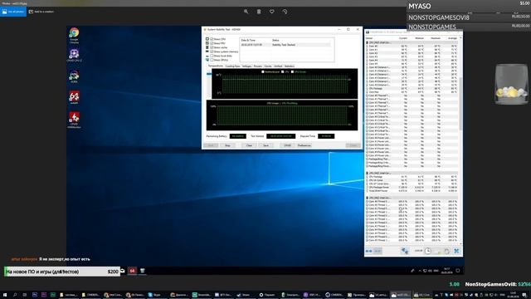Click NONSTOPGAMESOVI8 entry in donation list
The image size is (531, 299).
pyautogui.click(x=468, y=17)
